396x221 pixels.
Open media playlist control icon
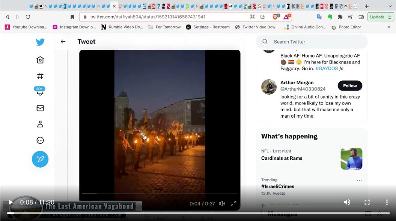pos(350,17)
